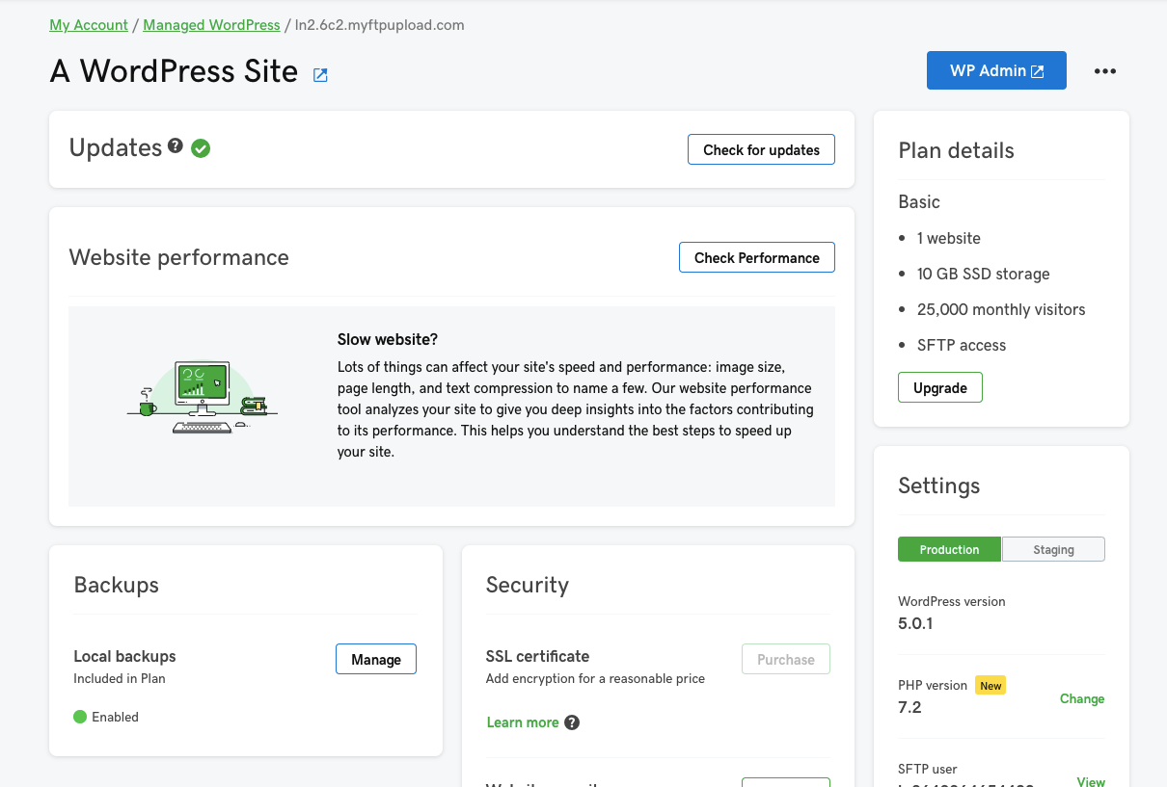Click the 'Backups' heading
This screenshot has width=1167, height=787.
116,585
